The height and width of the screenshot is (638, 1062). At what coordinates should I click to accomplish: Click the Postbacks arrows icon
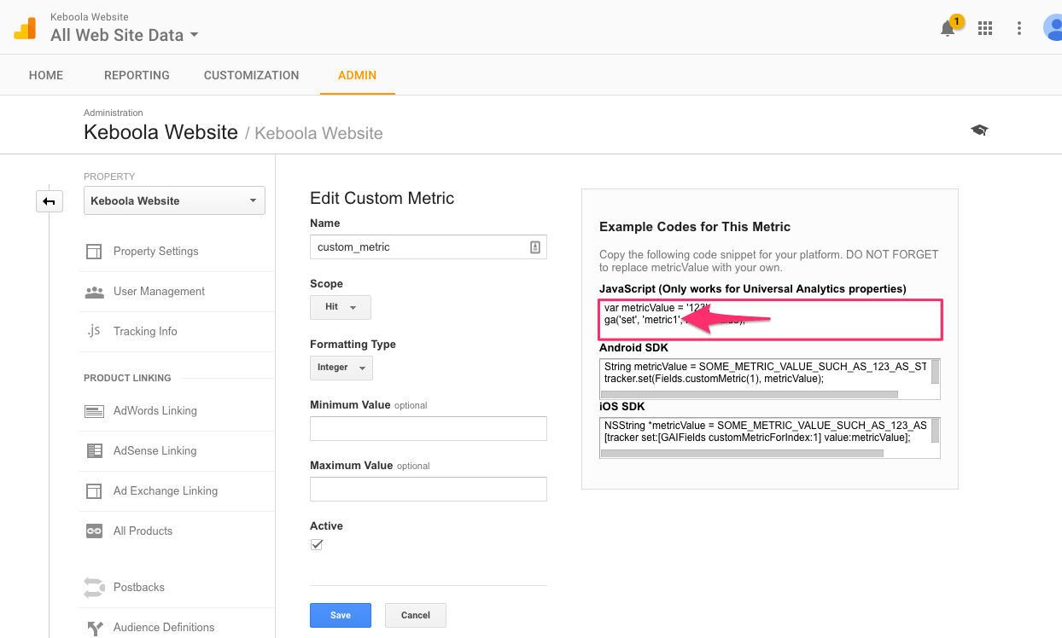(94, 588)
